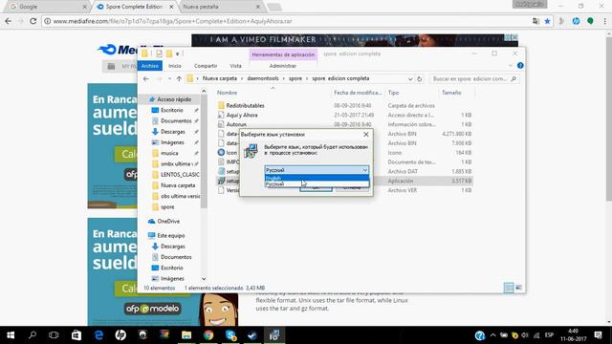
Task: Open the Archivo tab in Explorer
Action: [x=150, y=66]
